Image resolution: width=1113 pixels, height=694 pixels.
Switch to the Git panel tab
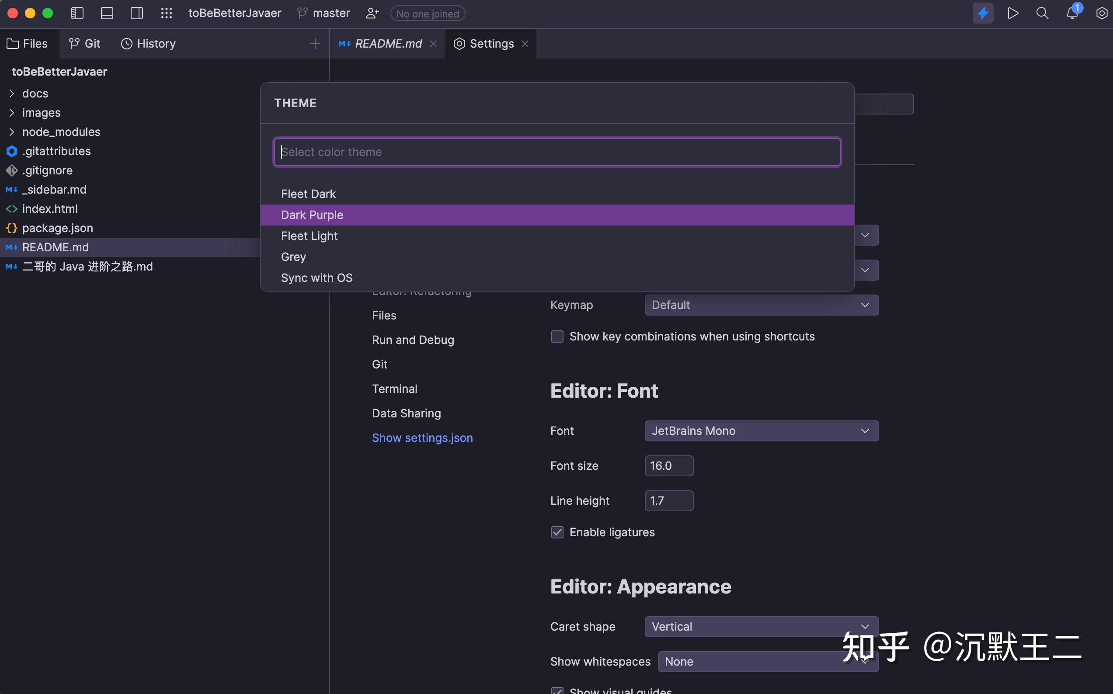[x=84, y=44]
